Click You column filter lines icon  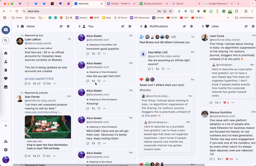point(123,26)
